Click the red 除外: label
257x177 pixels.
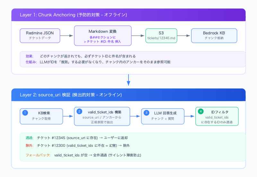[30, 146]
